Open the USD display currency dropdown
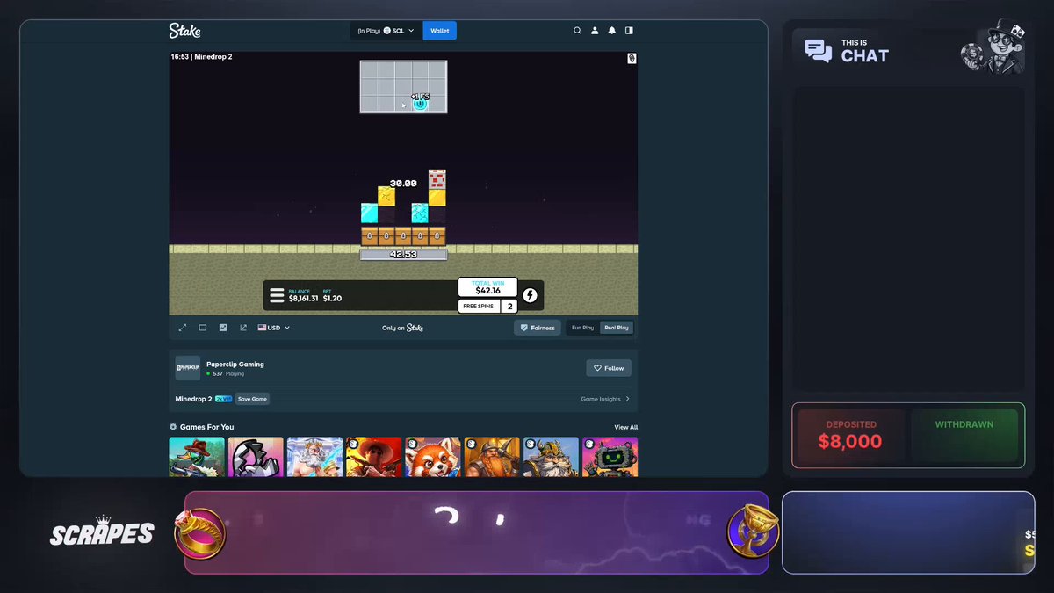Image resolution: width=1054 pixels, height=593 pixels. coord(273,328)
